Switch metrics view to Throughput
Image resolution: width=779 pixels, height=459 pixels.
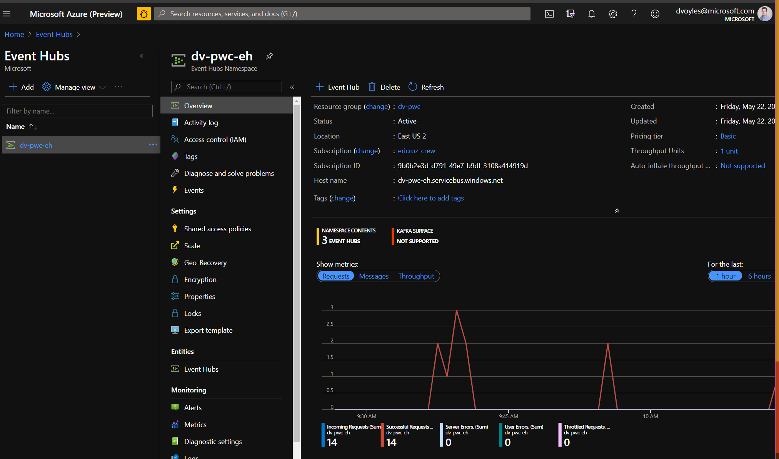coord(416,276)
